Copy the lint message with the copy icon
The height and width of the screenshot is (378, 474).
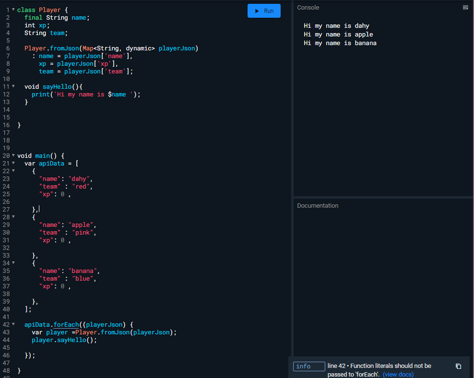(458, 366)
